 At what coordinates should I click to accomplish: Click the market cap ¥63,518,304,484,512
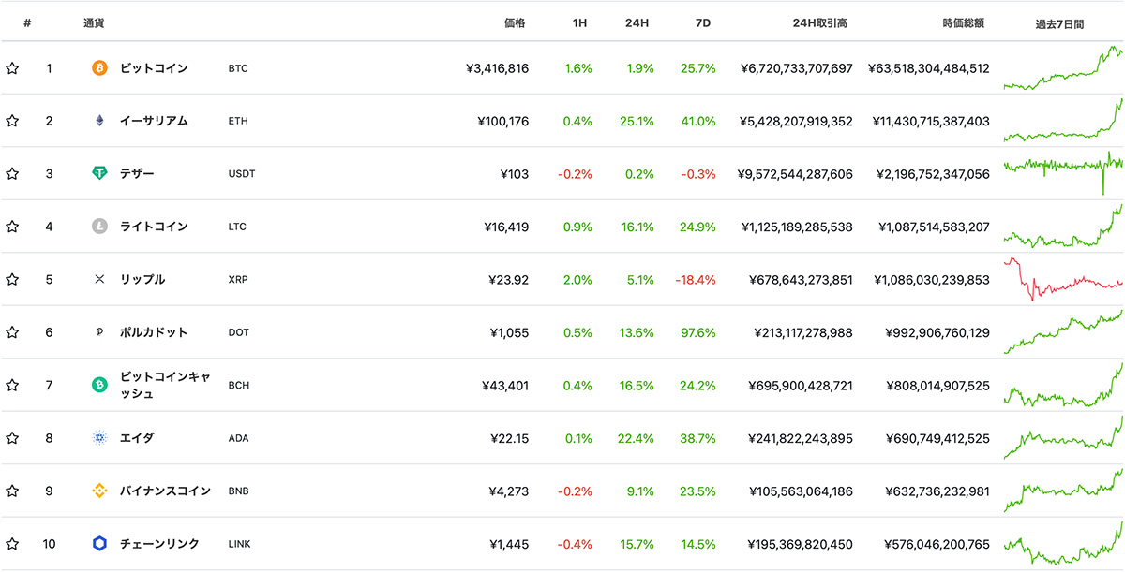928,68
